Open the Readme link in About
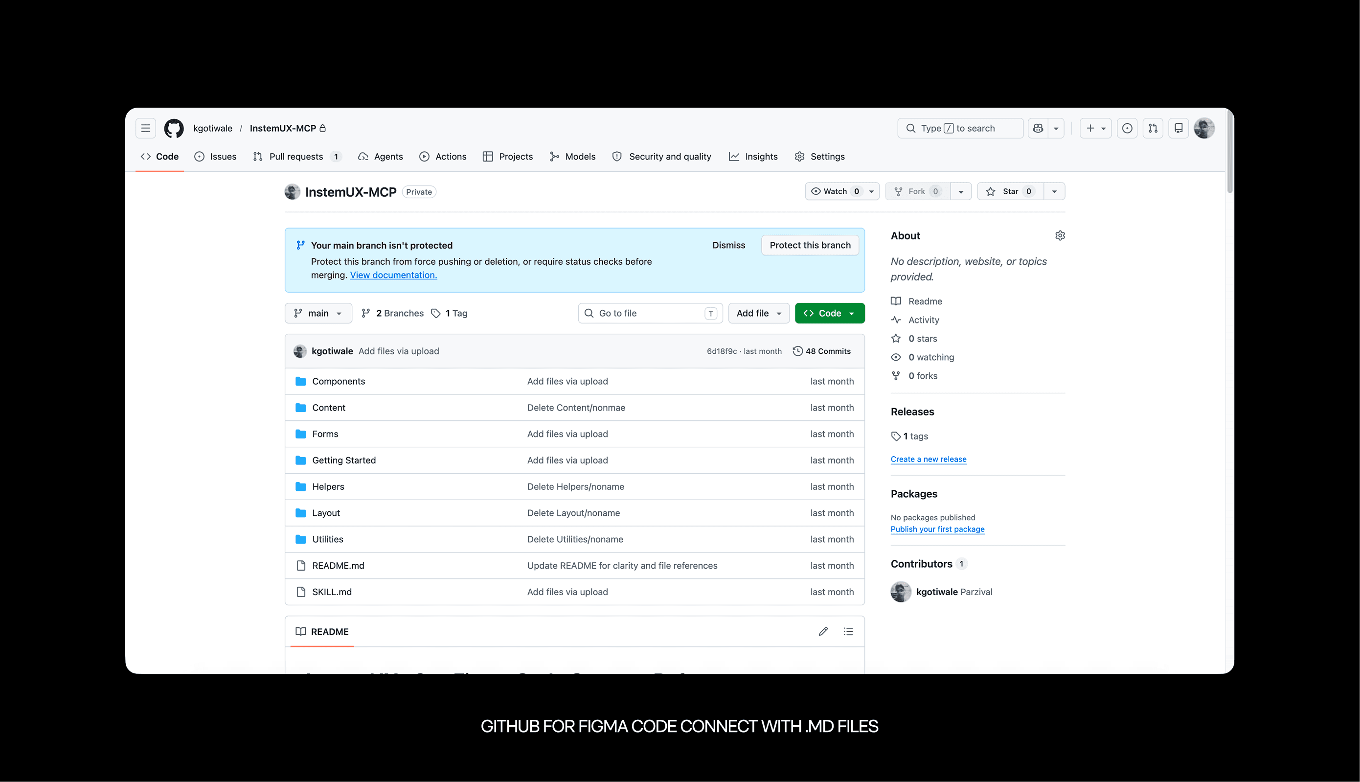Screen dimensions: 1360x782 [916, 301]
